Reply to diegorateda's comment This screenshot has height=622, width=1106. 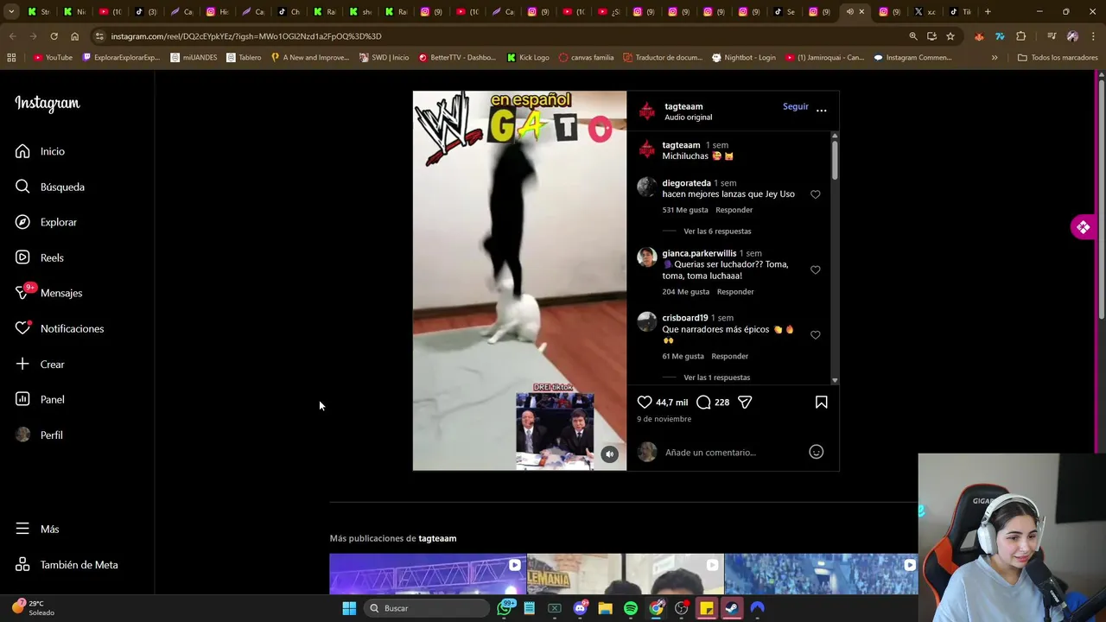tap(734, 210)
